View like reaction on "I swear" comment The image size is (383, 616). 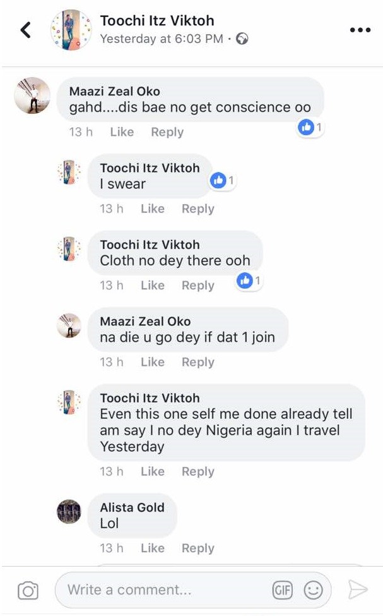(221, 181)
